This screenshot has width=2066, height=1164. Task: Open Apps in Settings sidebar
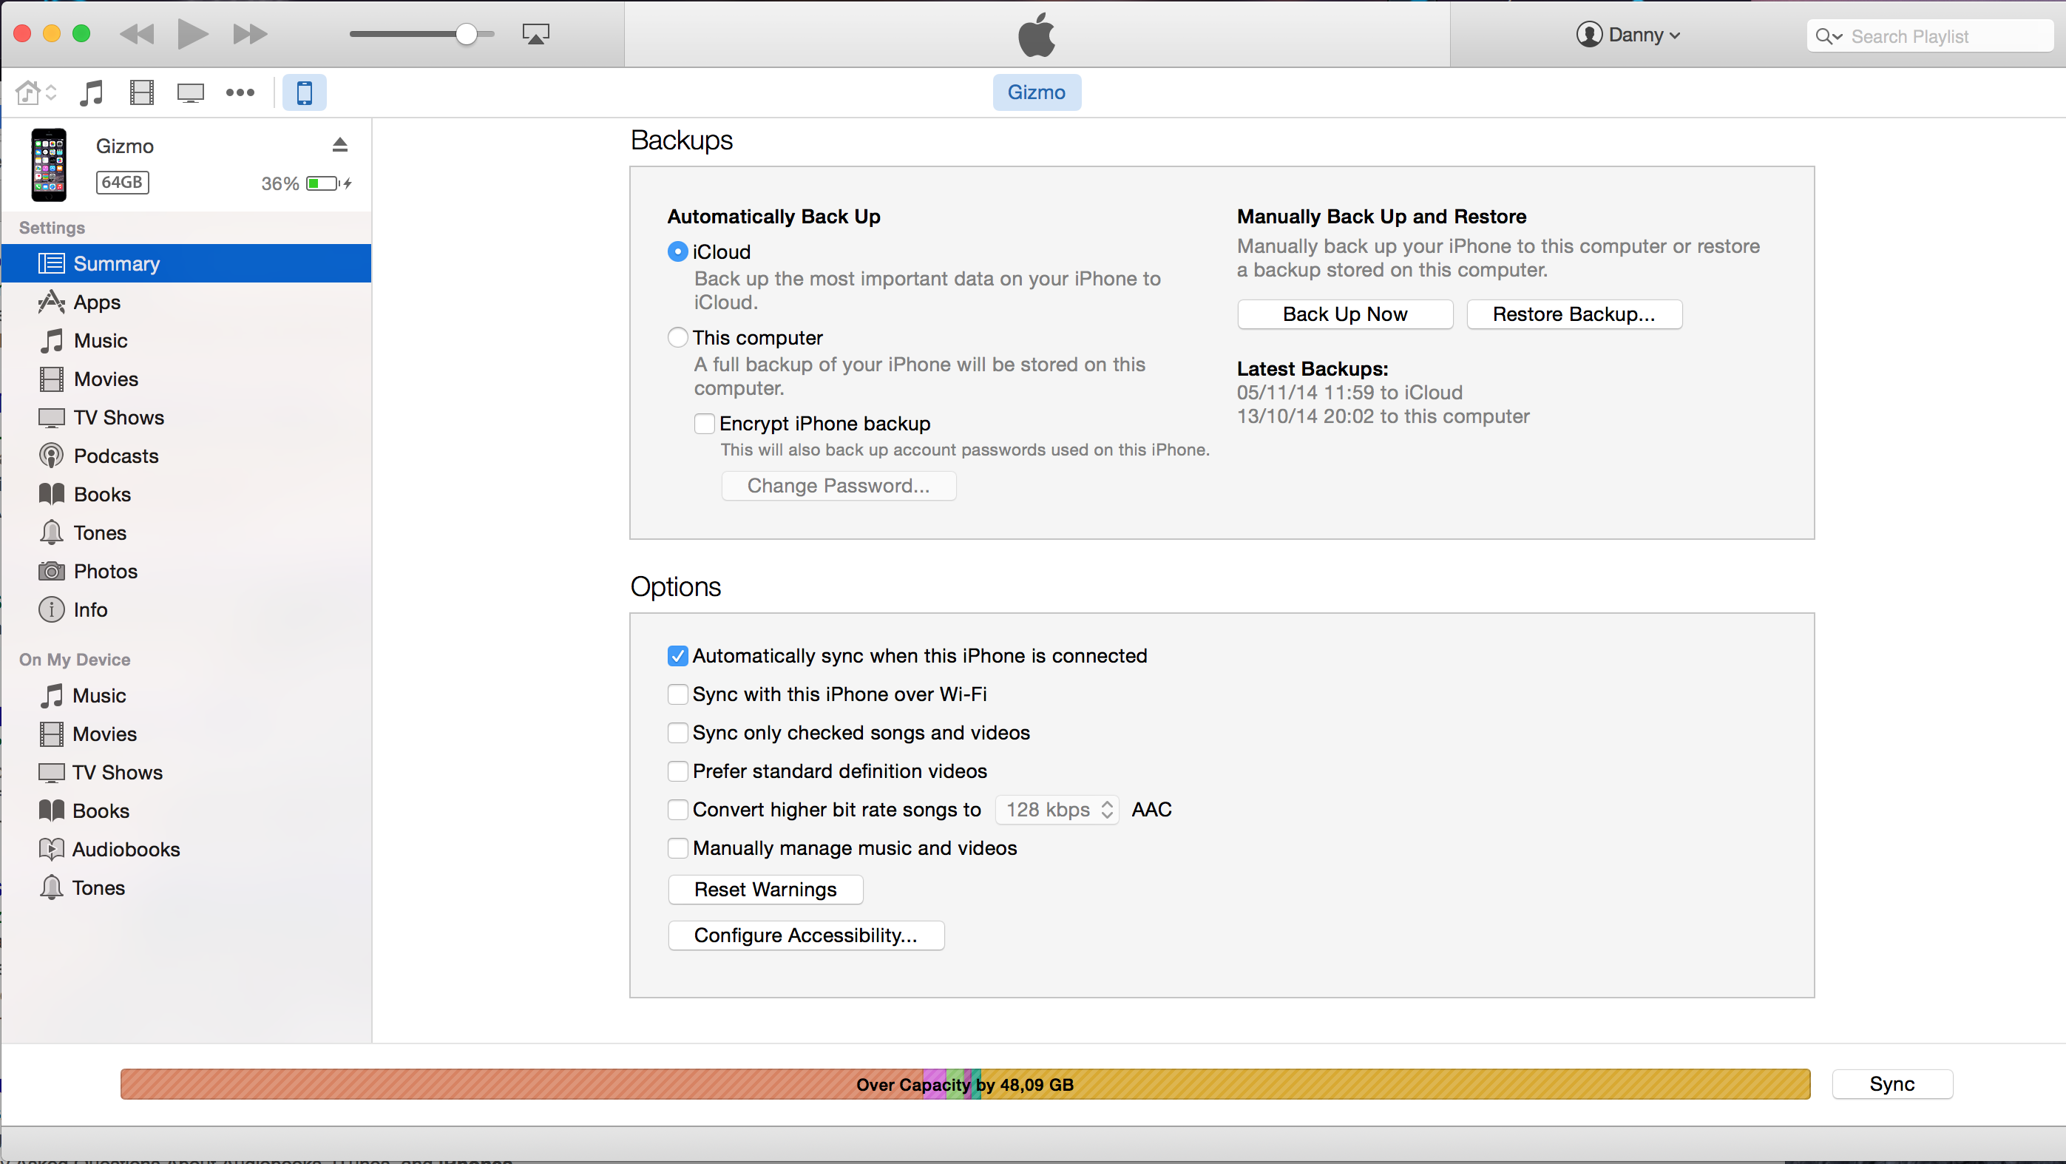tap(186, 302)
